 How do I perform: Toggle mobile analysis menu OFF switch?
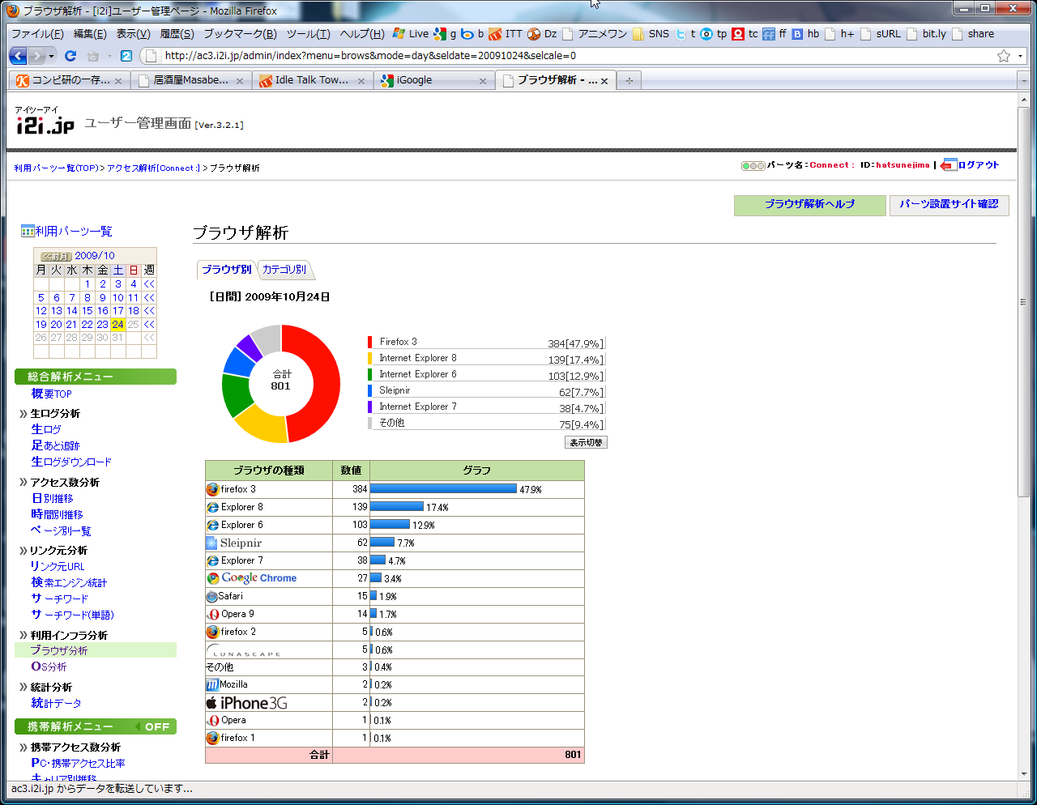coord(154,726)
